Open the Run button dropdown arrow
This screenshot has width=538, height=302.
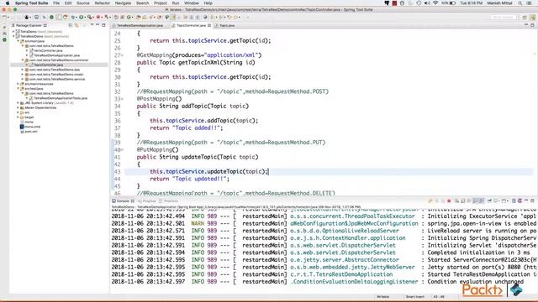click(x=85, y=17)
